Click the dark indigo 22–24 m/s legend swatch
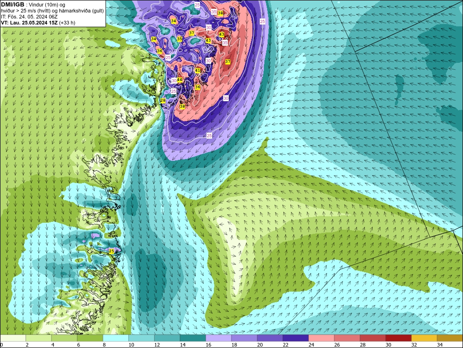The image size is (463, 348). 295,338
